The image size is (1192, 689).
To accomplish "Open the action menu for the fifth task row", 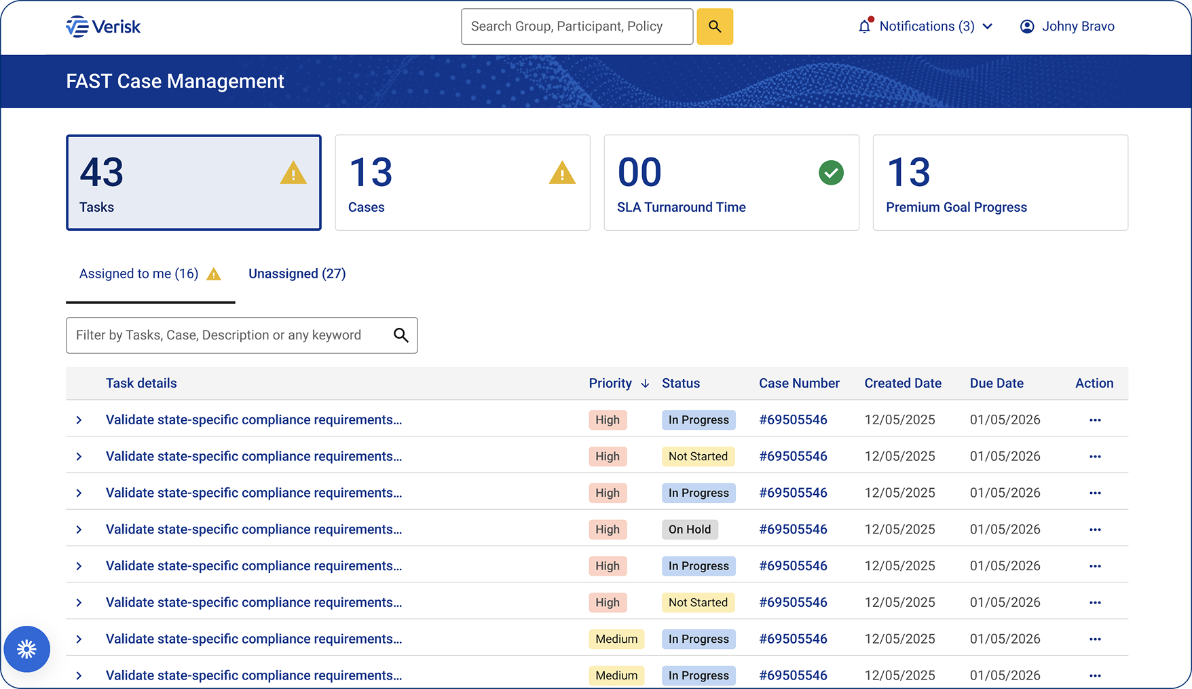I will (1095, 566).
